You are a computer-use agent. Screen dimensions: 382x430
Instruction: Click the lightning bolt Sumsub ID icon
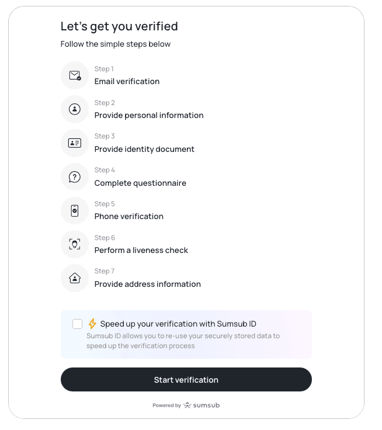pos(92,324)
